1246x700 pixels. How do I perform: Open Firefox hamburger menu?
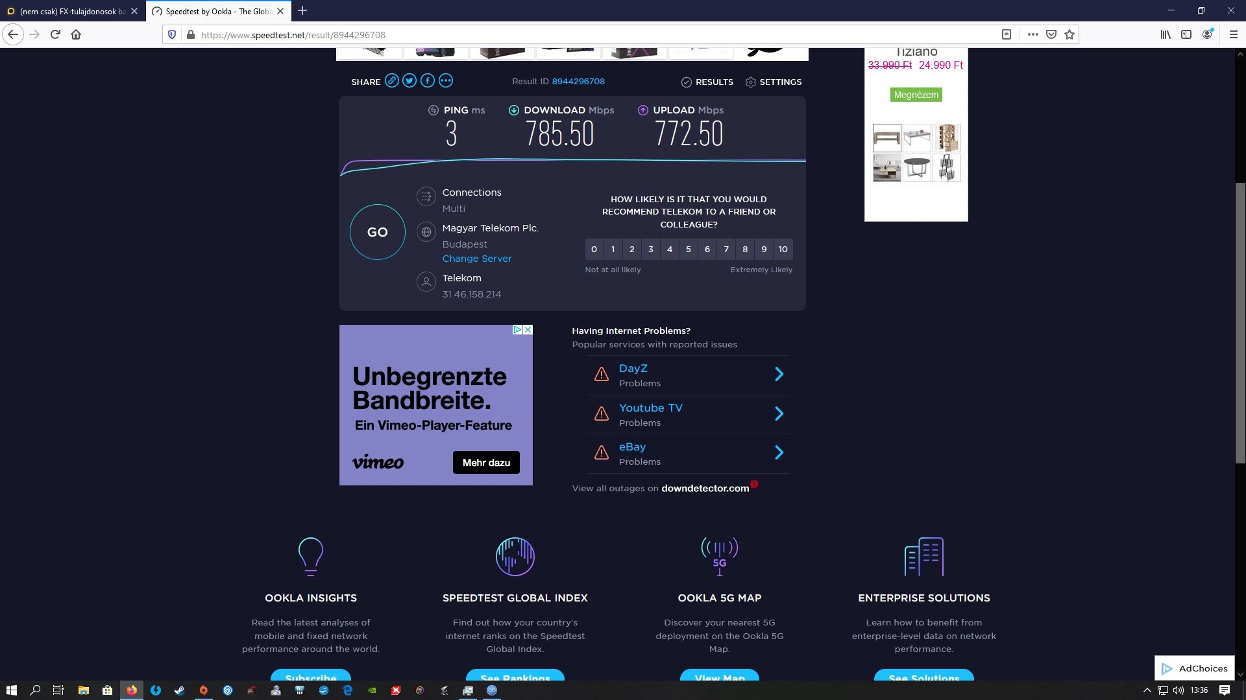pyautogui.click(x=1234, y=35)
